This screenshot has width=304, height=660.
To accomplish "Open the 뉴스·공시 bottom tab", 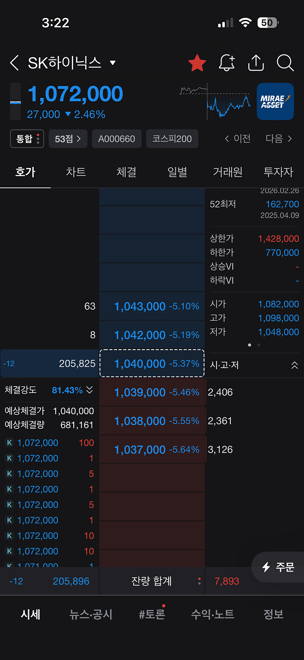I will (x=91, y=614).
